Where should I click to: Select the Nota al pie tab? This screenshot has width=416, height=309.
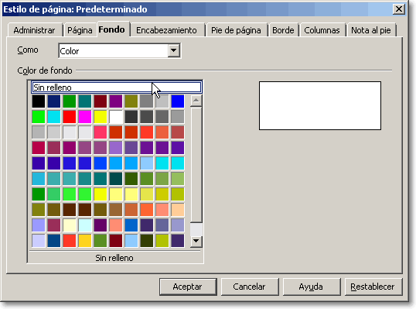coord(371,30)
